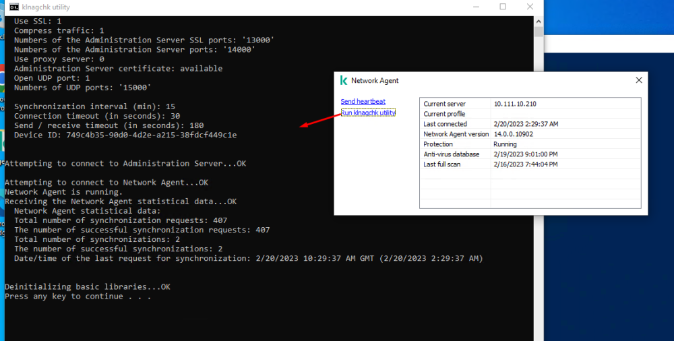Click the Device ID line in console

(125, 135)
